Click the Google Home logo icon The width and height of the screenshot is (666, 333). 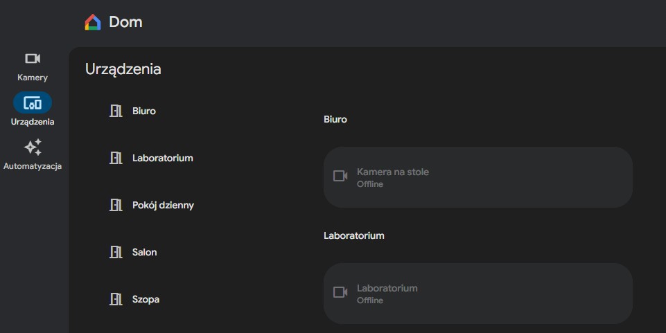pyautogui.click(x=93, y=22)
